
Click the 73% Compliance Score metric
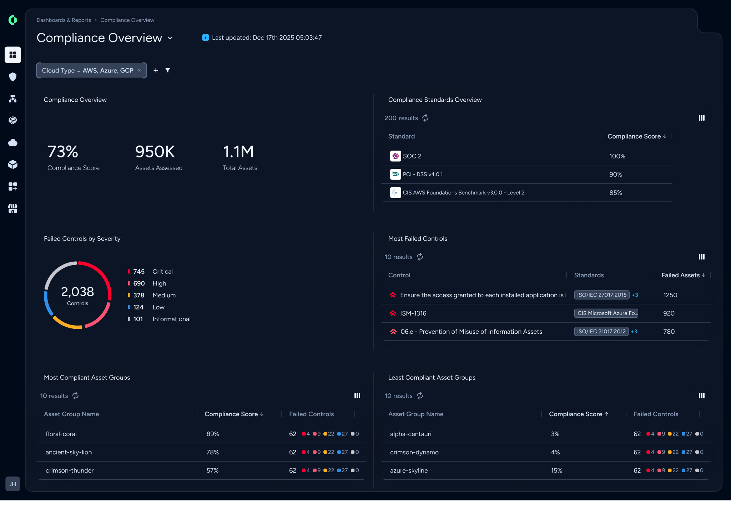point(74,157)
